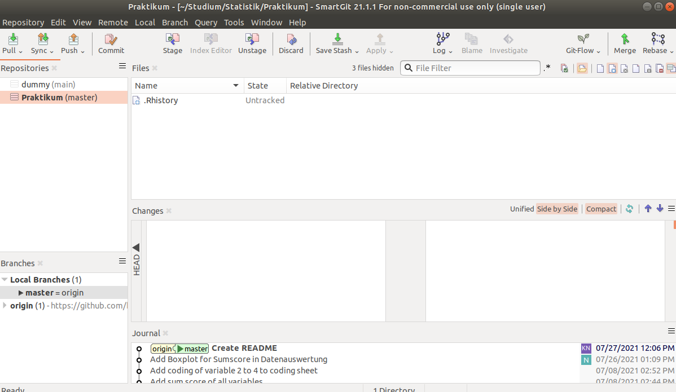The width and height of the screenshot is (676, 392).
Task: Select 'Add Boxplot for Sumscore in Datenauswertung' commit
Action: (x=239, y=359)
